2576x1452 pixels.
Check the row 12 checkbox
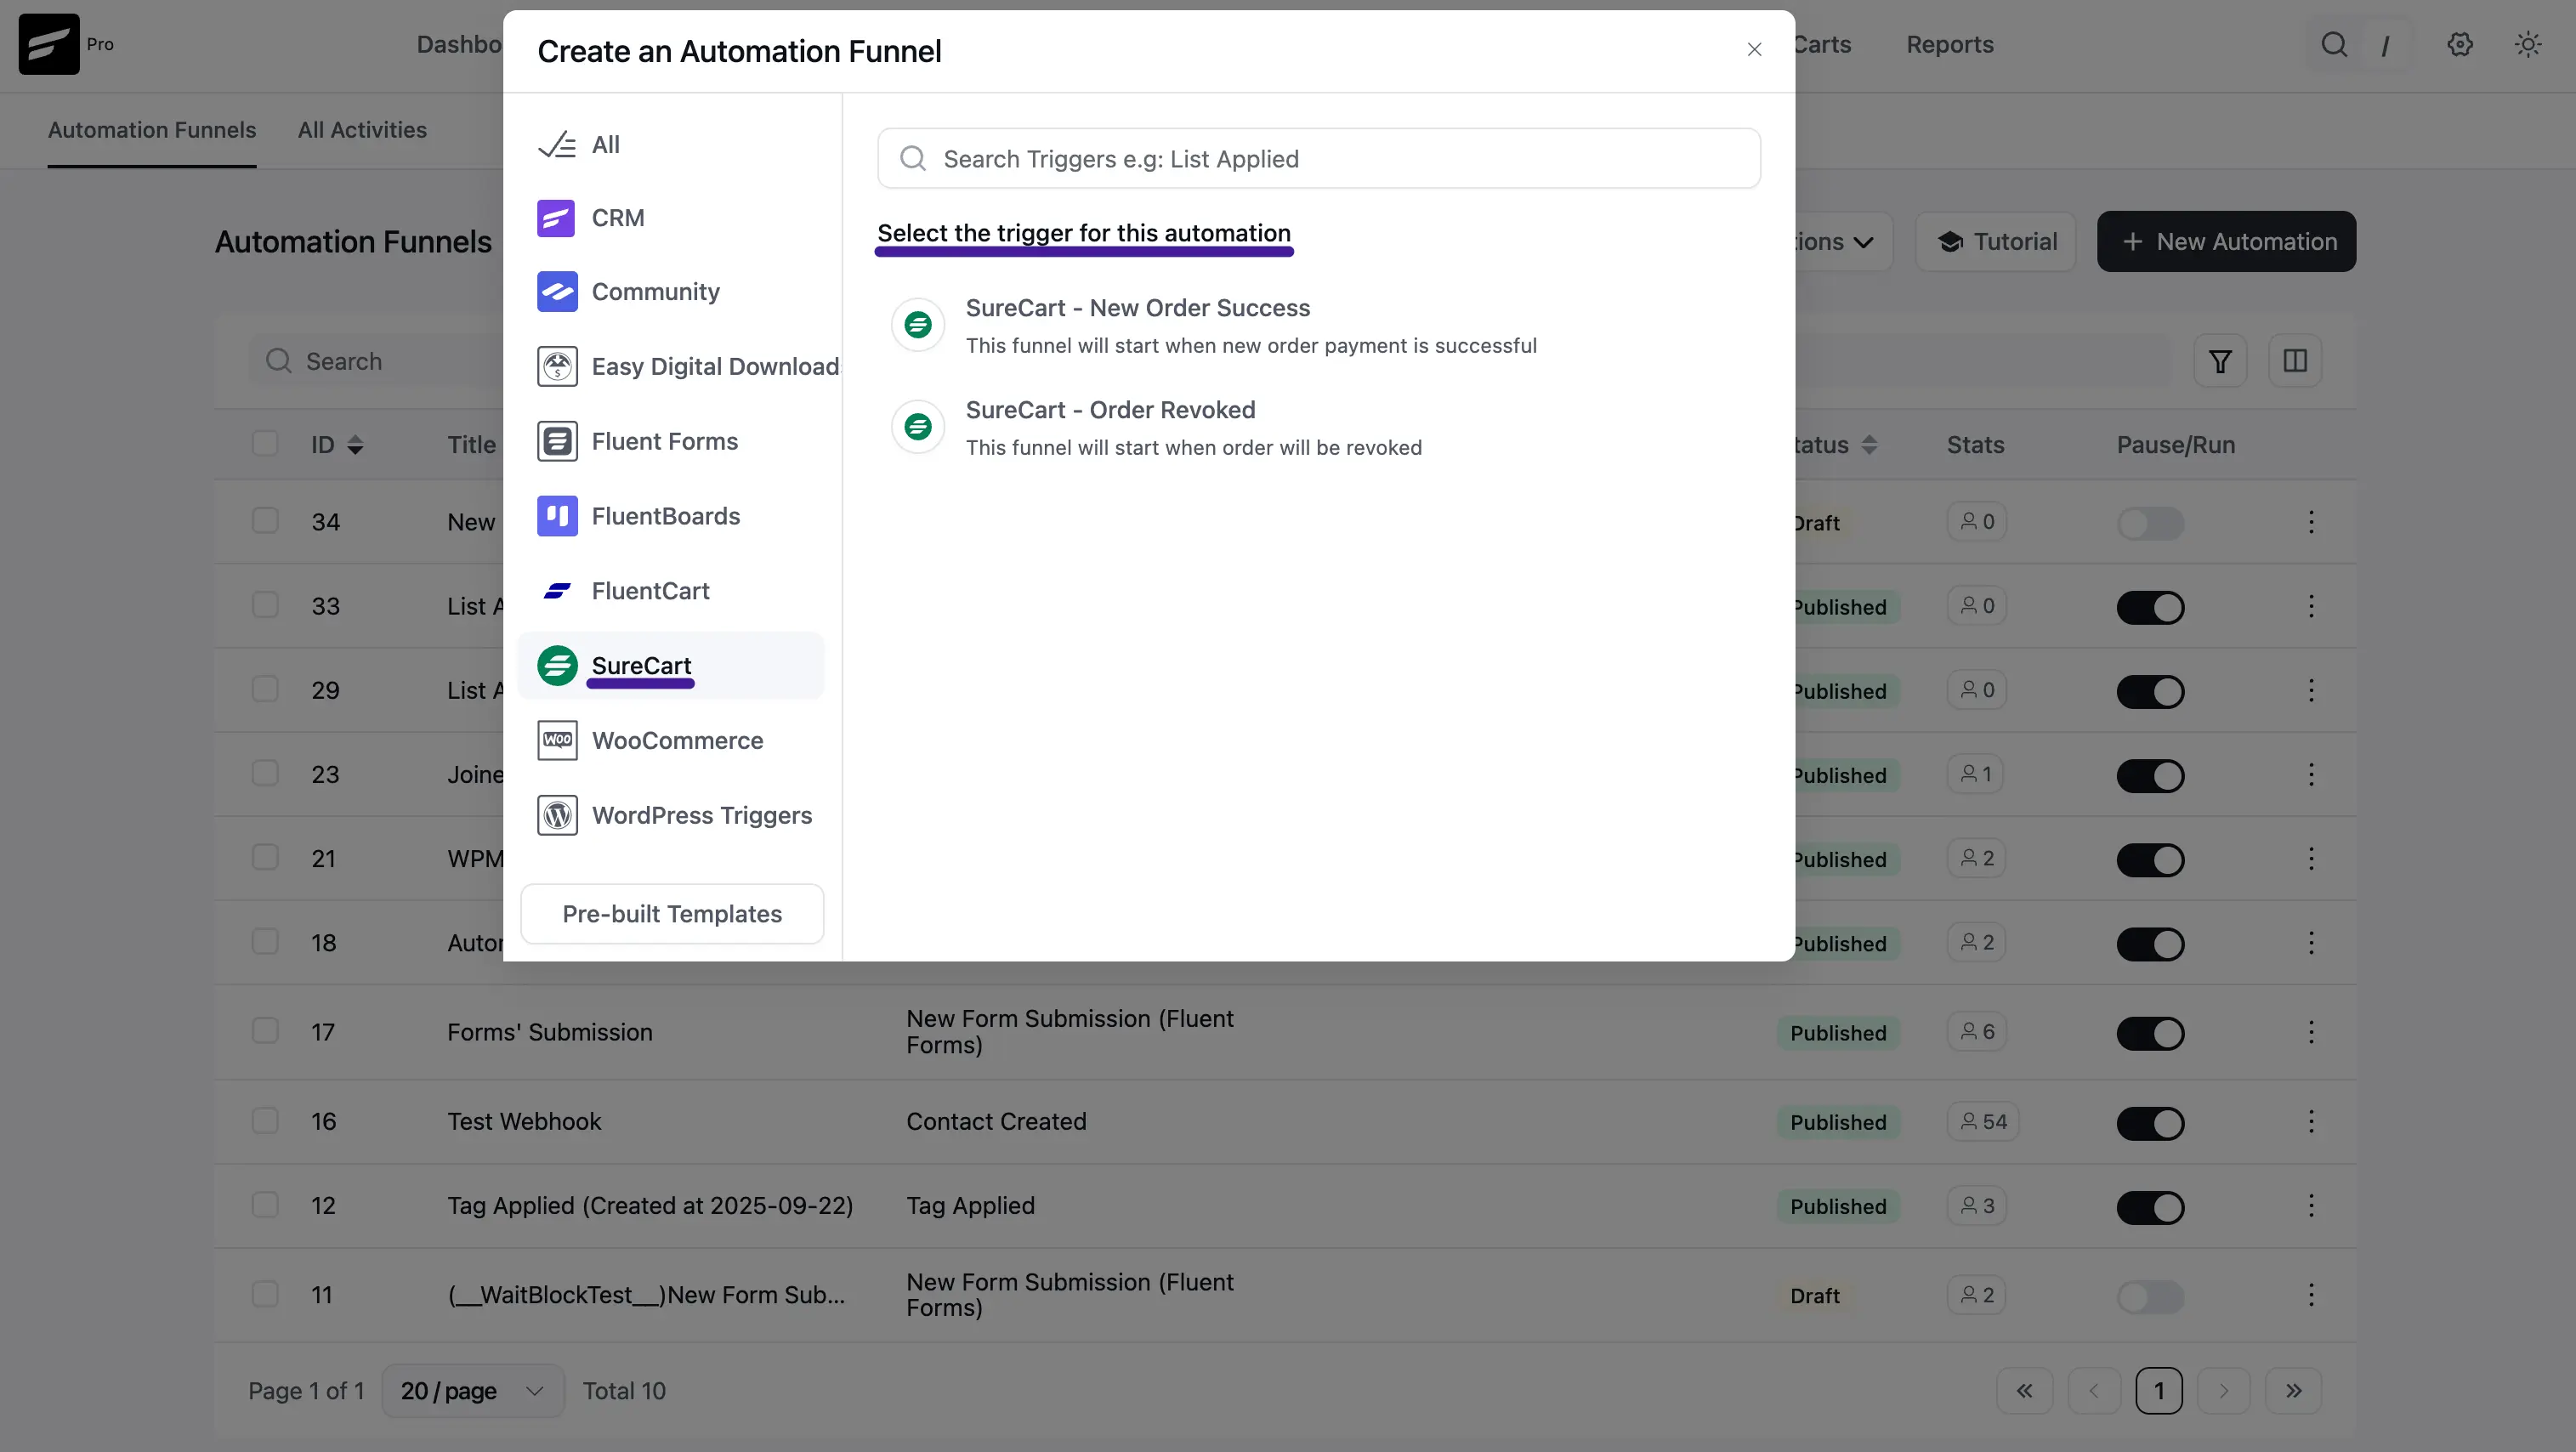(x=265, y=1205)
